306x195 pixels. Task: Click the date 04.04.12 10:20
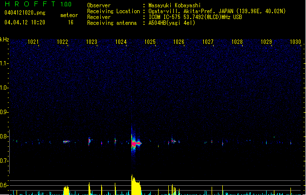pos(25,22)
